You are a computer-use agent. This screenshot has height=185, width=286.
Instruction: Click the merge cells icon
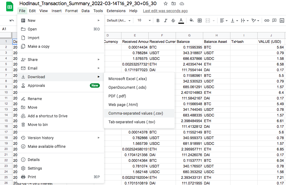(x=208, y=20)
